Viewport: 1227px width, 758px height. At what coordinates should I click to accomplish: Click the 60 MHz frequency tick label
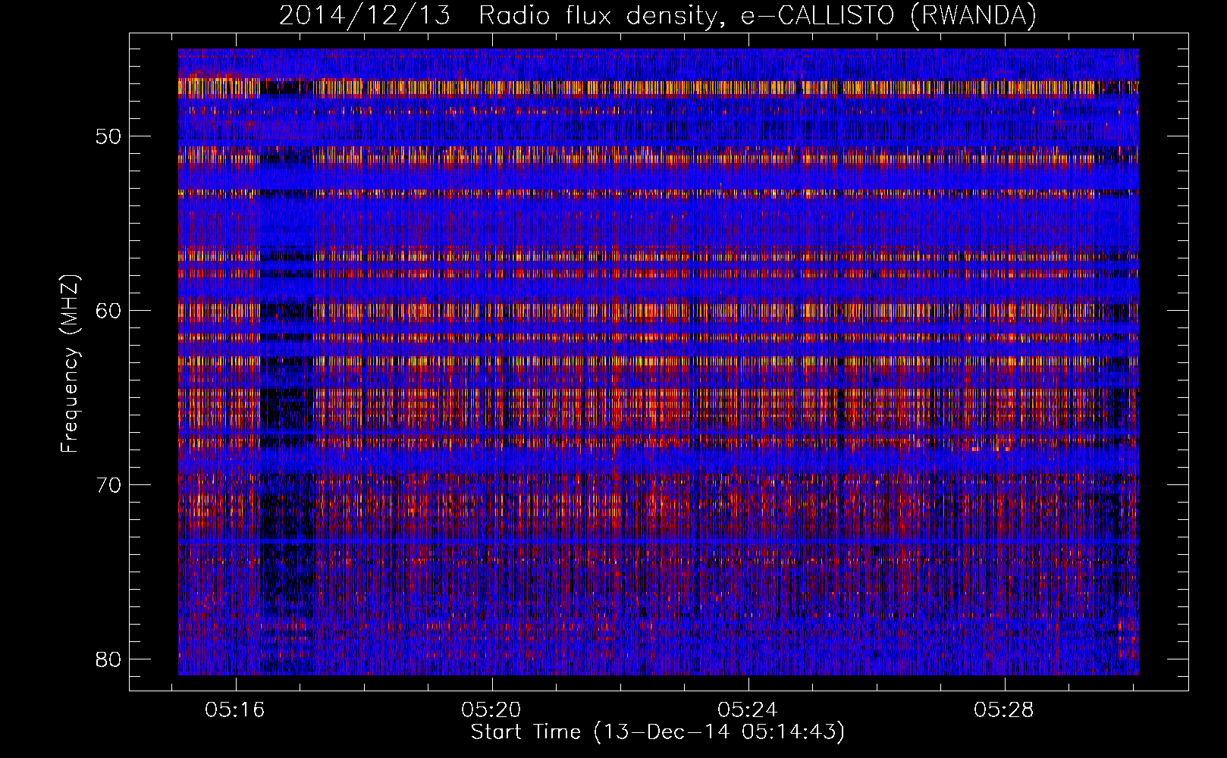pyautogui.click(x=108, y=311)
